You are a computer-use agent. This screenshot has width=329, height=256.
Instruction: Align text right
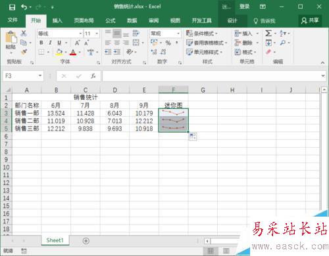pos(126,43)
